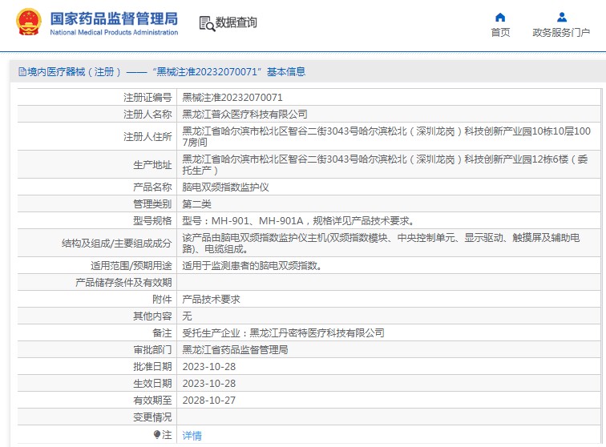Click management category value 第二类
The image size is (606, 447).
click(x=196, y=204)
